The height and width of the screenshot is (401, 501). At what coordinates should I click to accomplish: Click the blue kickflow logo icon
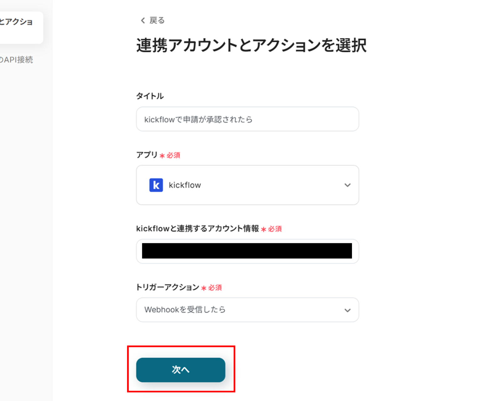click(156, 185)
